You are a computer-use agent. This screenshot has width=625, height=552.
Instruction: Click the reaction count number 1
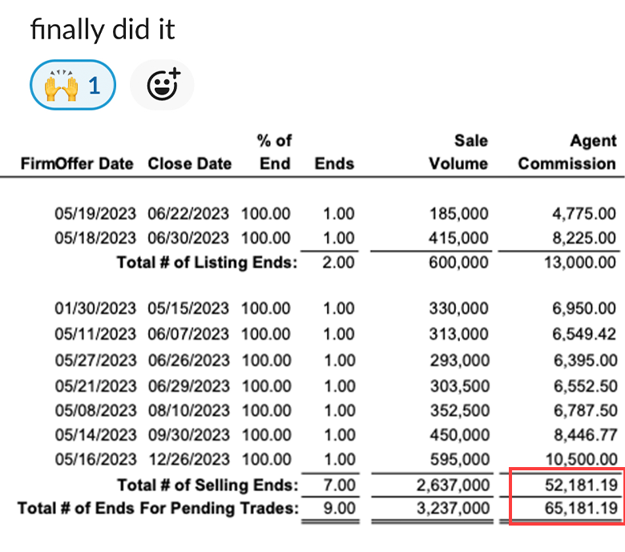click(95, 85)
